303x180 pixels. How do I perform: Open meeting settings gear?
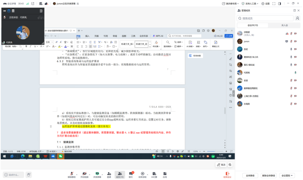tap(265, 4)
